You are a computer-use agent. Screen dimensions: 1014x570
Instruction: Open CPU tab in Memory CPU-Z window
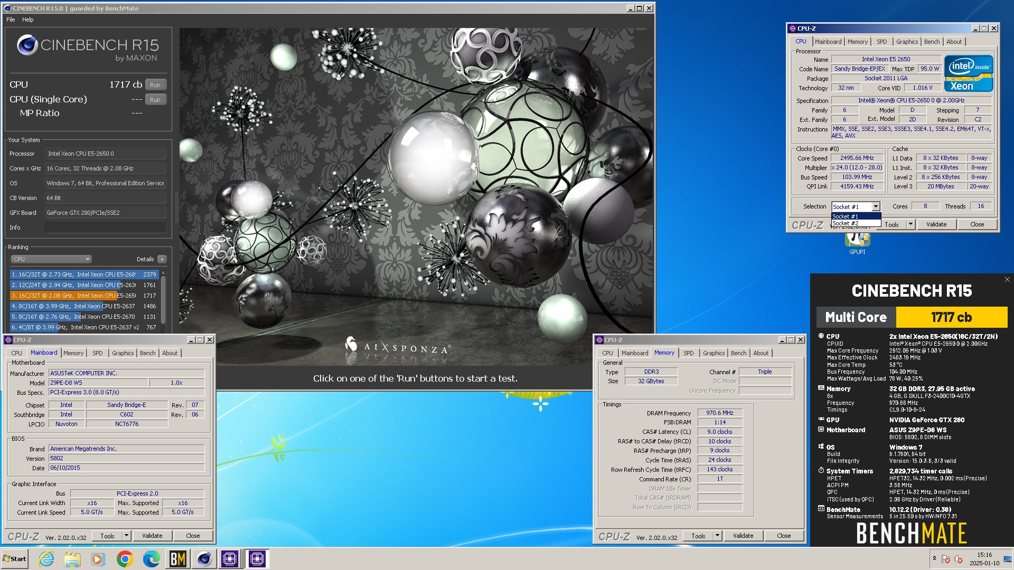point(607,353)
